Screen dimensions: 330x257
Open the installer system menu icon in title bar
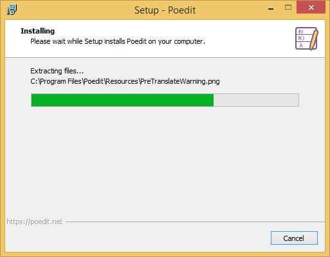click(x=12, y=10)
